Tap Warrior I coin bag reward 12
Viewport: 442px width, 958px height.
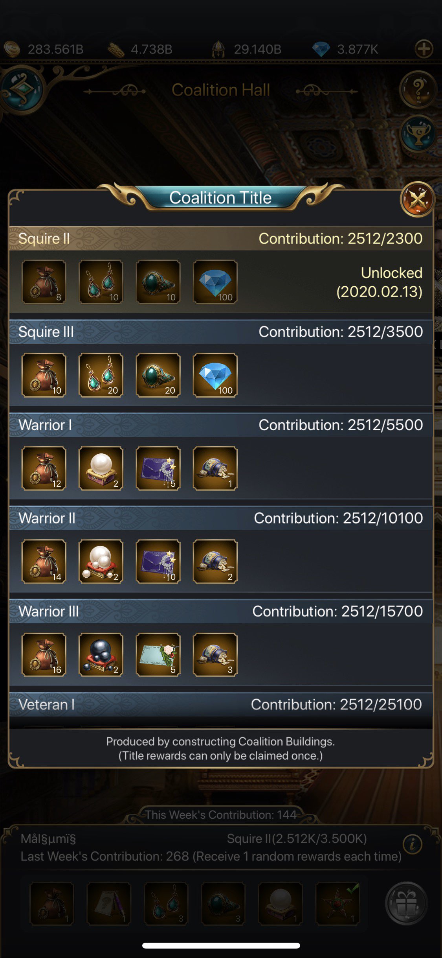[44, 468]
